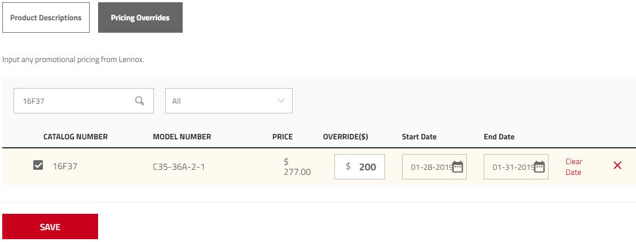Click the Clear Date link

click(x=573, y=167)
